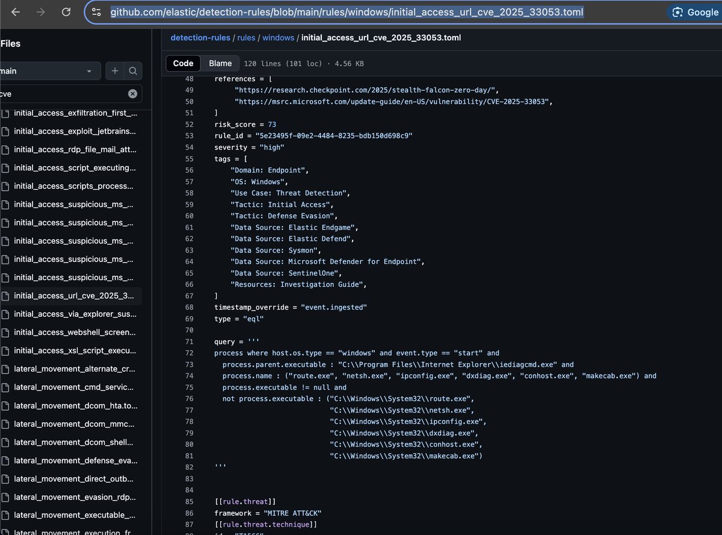Click the magnifier search icon in Files panel
722x535 pixels.
pos(133,71)
